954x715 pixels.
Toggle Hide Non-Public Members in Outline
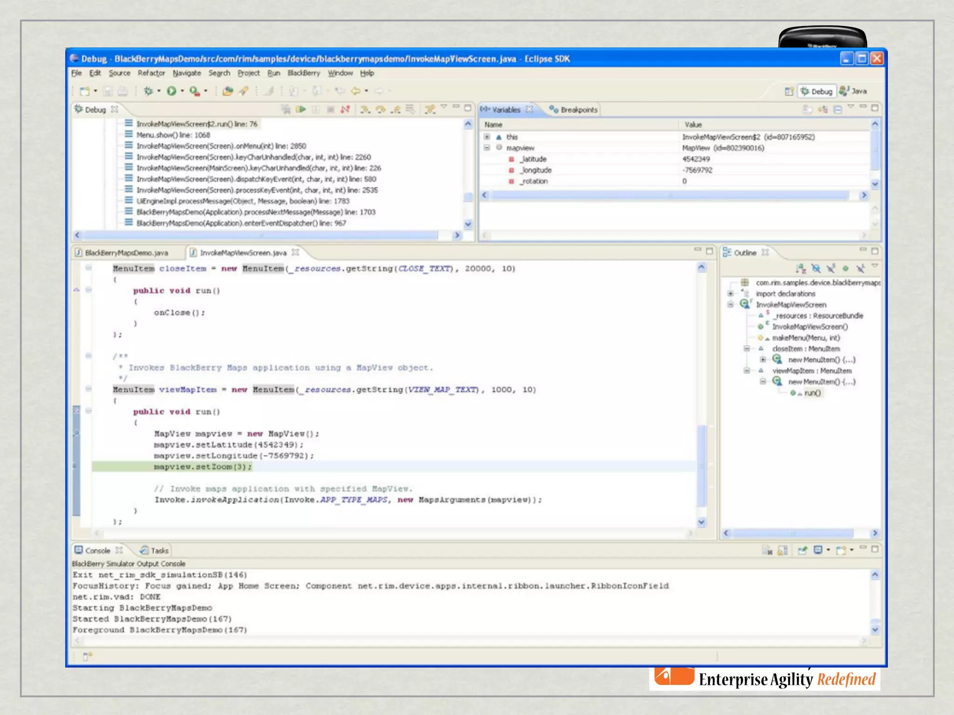tap(845, 269)
